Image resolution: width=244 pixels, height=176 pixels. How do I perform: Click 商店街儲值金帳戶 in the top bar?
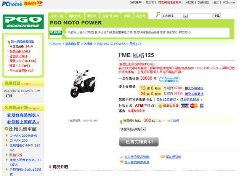click(x=170, y=3)
